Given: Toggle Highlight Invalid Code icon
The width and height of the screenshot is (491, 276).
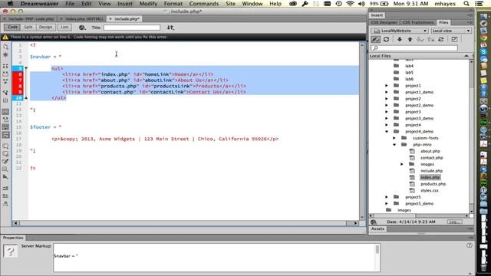Looking at the screenshot, I should pyautogui.click(x=5, y=120).
